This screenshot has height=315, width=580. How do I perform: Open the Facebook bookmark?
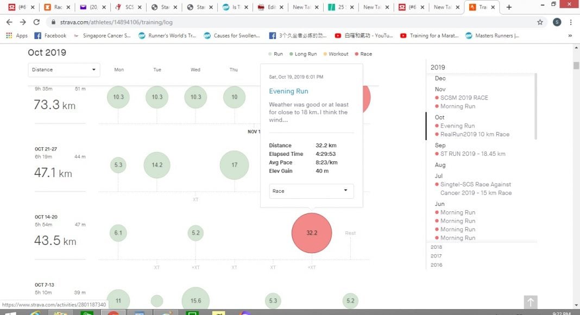click(x=50, y=36)
